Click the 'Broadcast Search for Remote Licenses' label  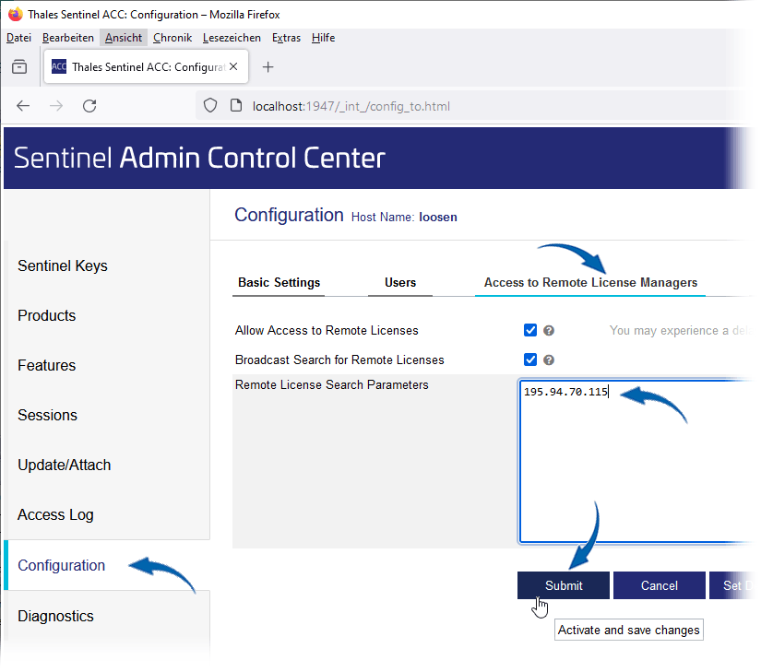(x=339, y=360)
